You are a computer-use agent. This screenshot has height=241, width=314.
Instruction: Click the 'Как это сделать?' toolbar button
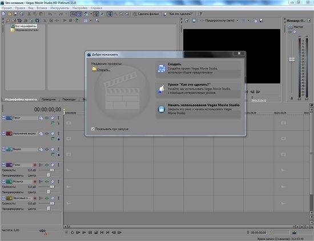coord(178,14)
